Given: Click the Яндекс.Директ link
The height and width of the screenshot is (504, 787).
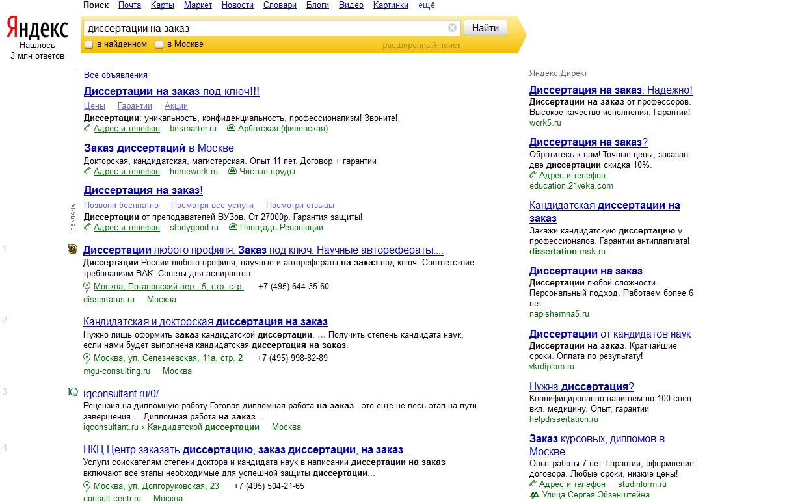Looking at the screenshot, I should pyautogui.click(x=558, y=73).
